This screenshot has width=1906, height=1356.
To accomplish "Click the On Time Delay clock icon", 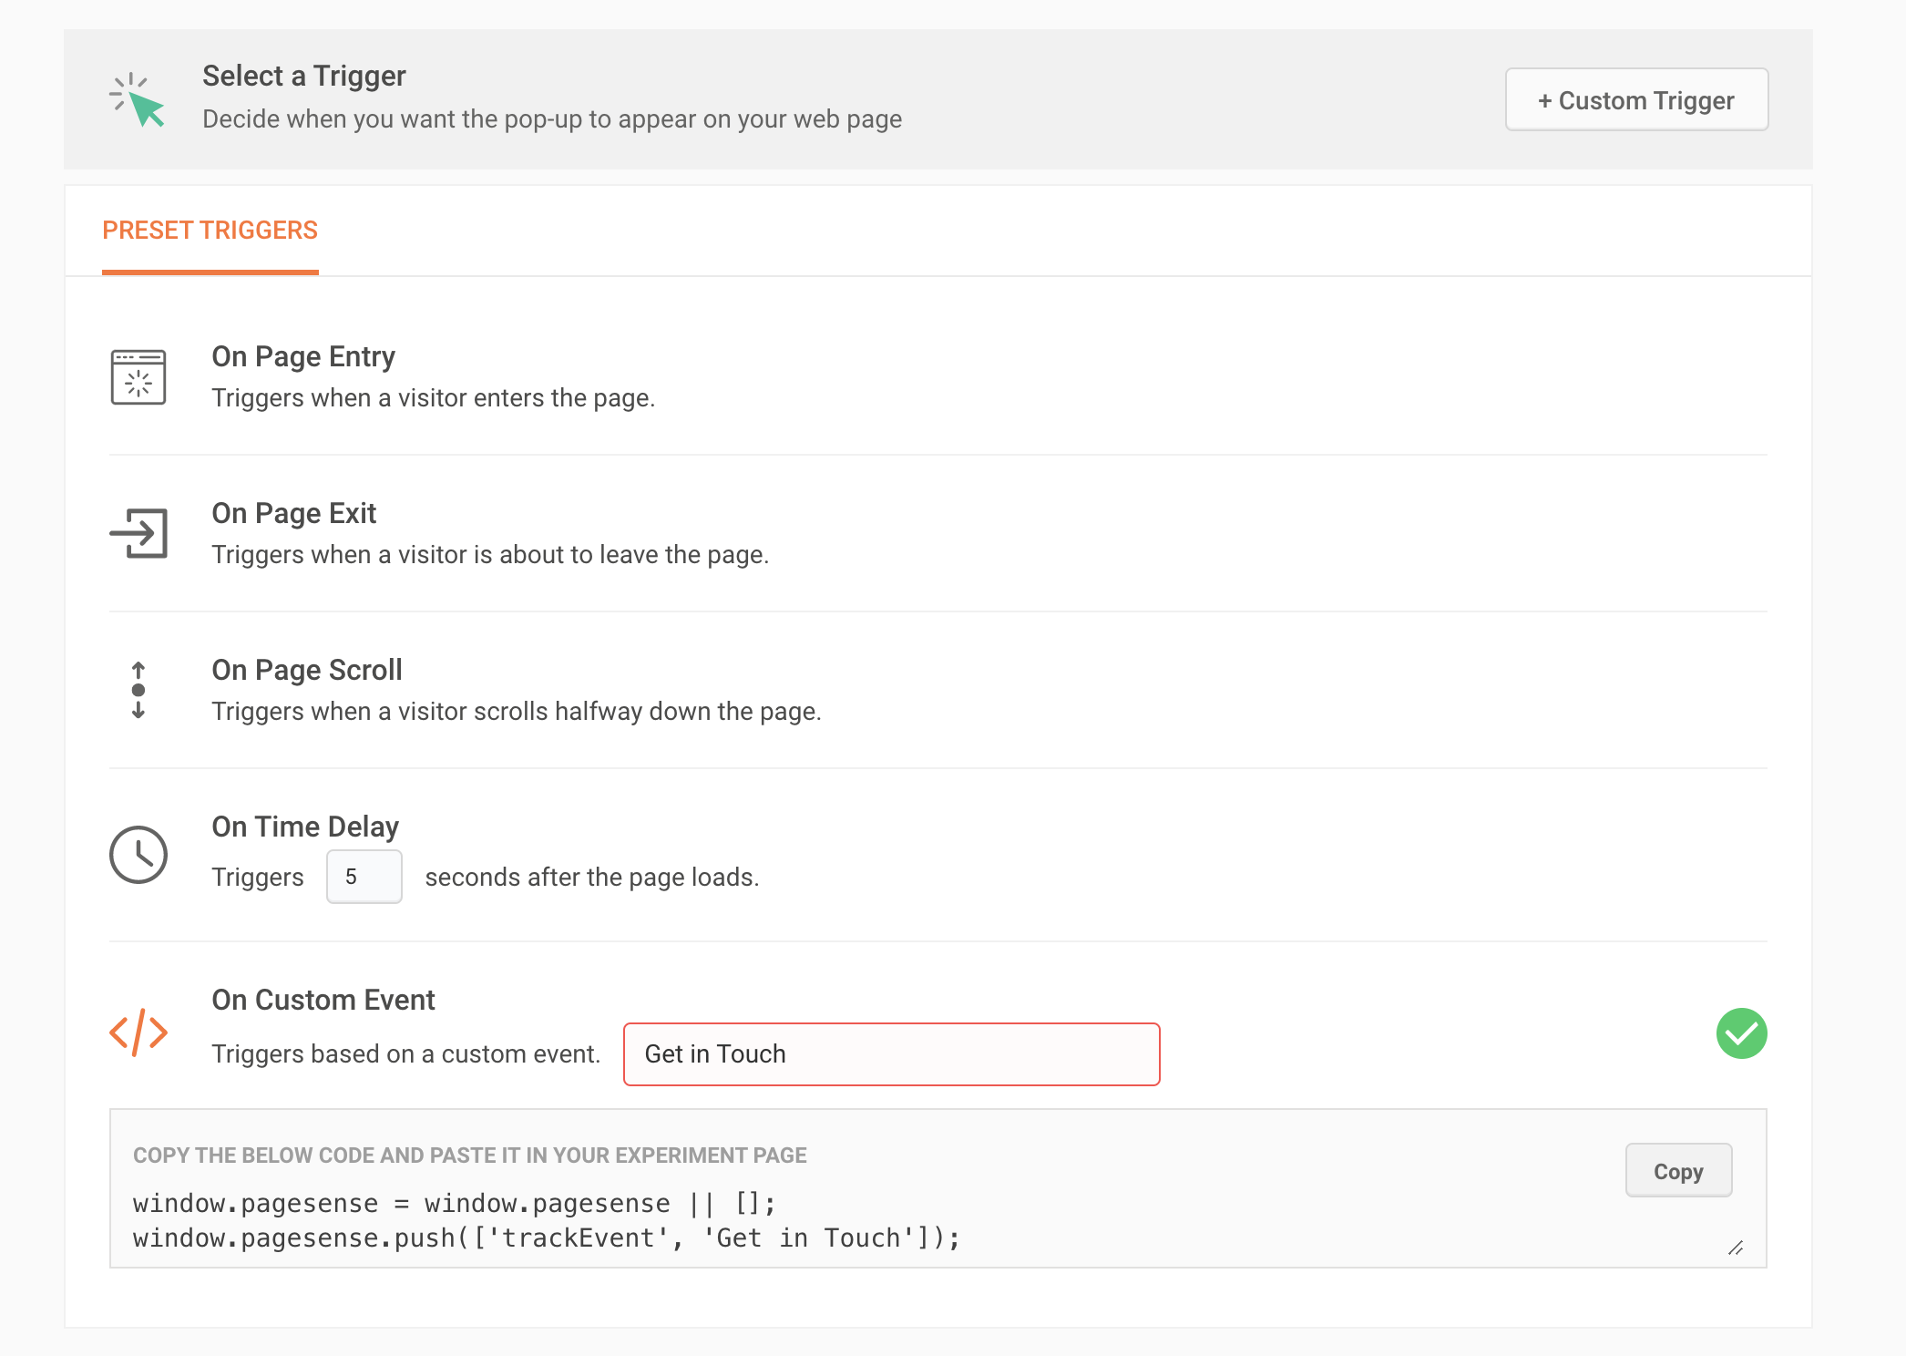I will 138,855.
